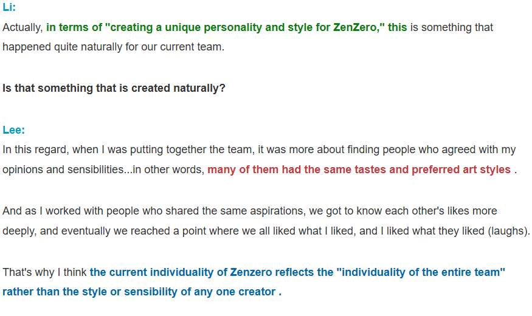This screenshot has height=316, width=532.
Task: Click the blue phrase "the current individuality of Zenzero reflects"
Action: 212,272
